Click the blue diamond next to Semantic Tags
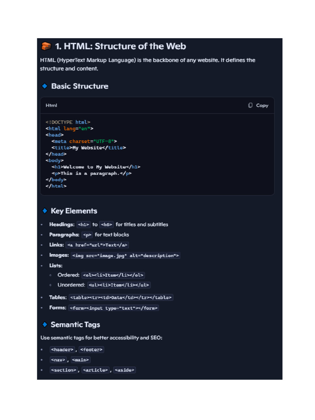The width and height of the screenshot is (315, 420). pos(45,324)
